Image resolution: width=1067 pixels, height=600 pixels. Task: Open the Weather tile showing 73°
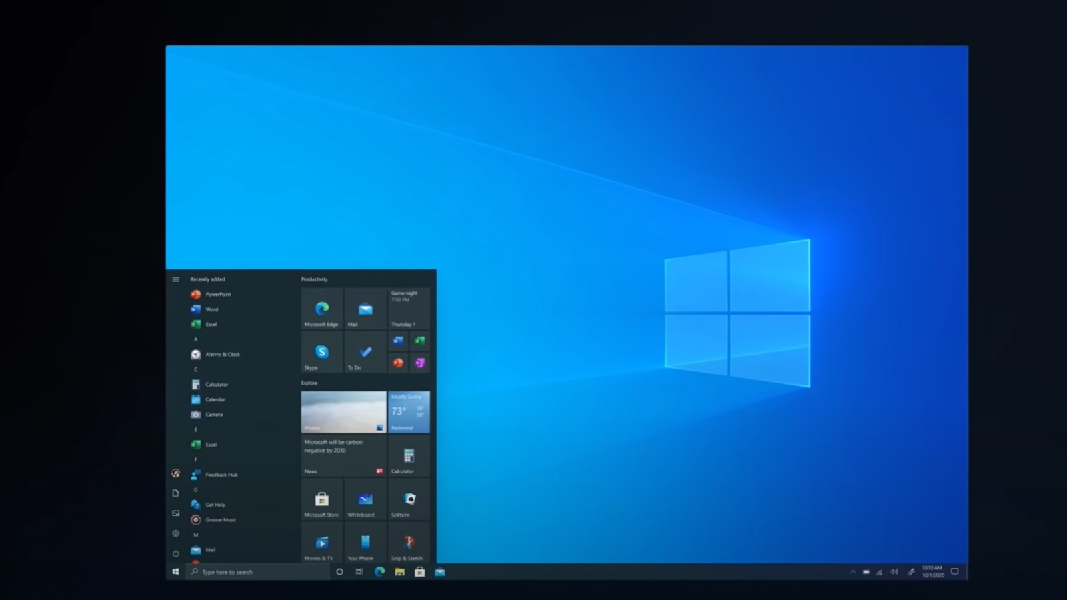tap(409, 412)
